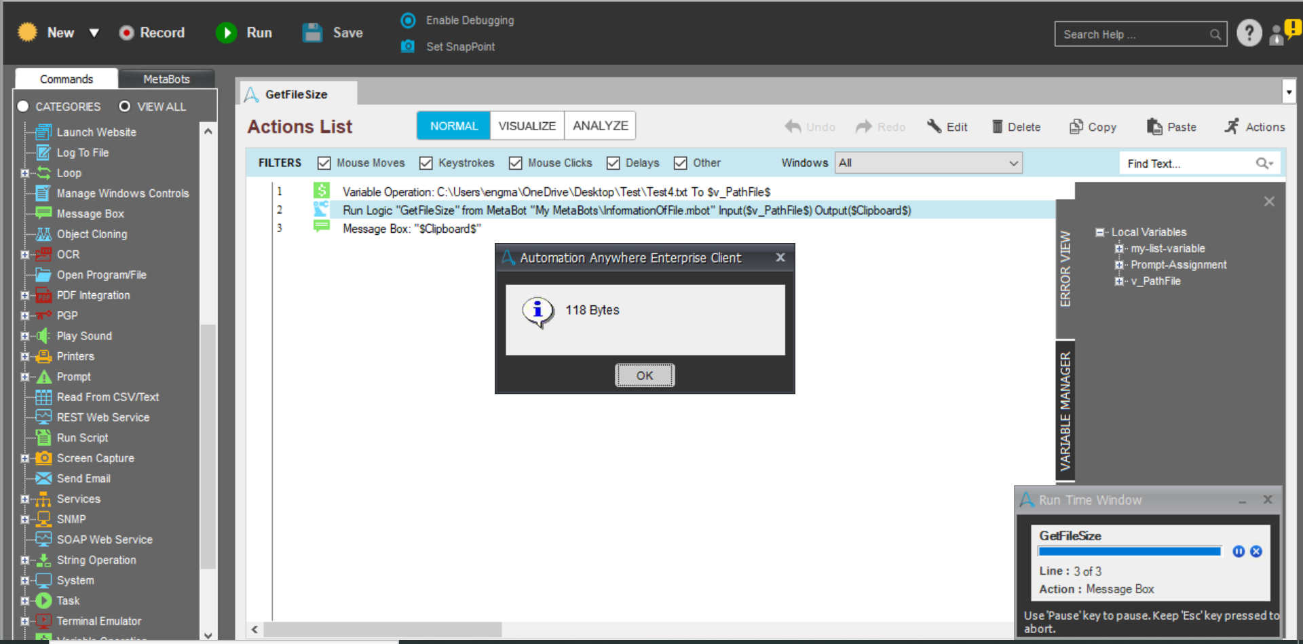Click the REST Web Service icon
This screenshot has width=1303, height=644.
coord(43,417)
